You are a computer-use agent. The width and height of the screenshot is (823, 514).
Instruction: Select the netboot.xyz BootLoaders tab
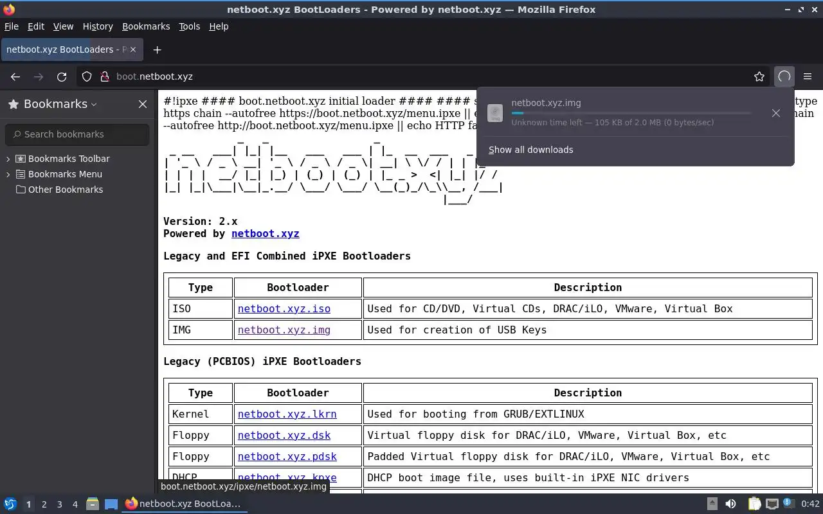coord(71,49)
